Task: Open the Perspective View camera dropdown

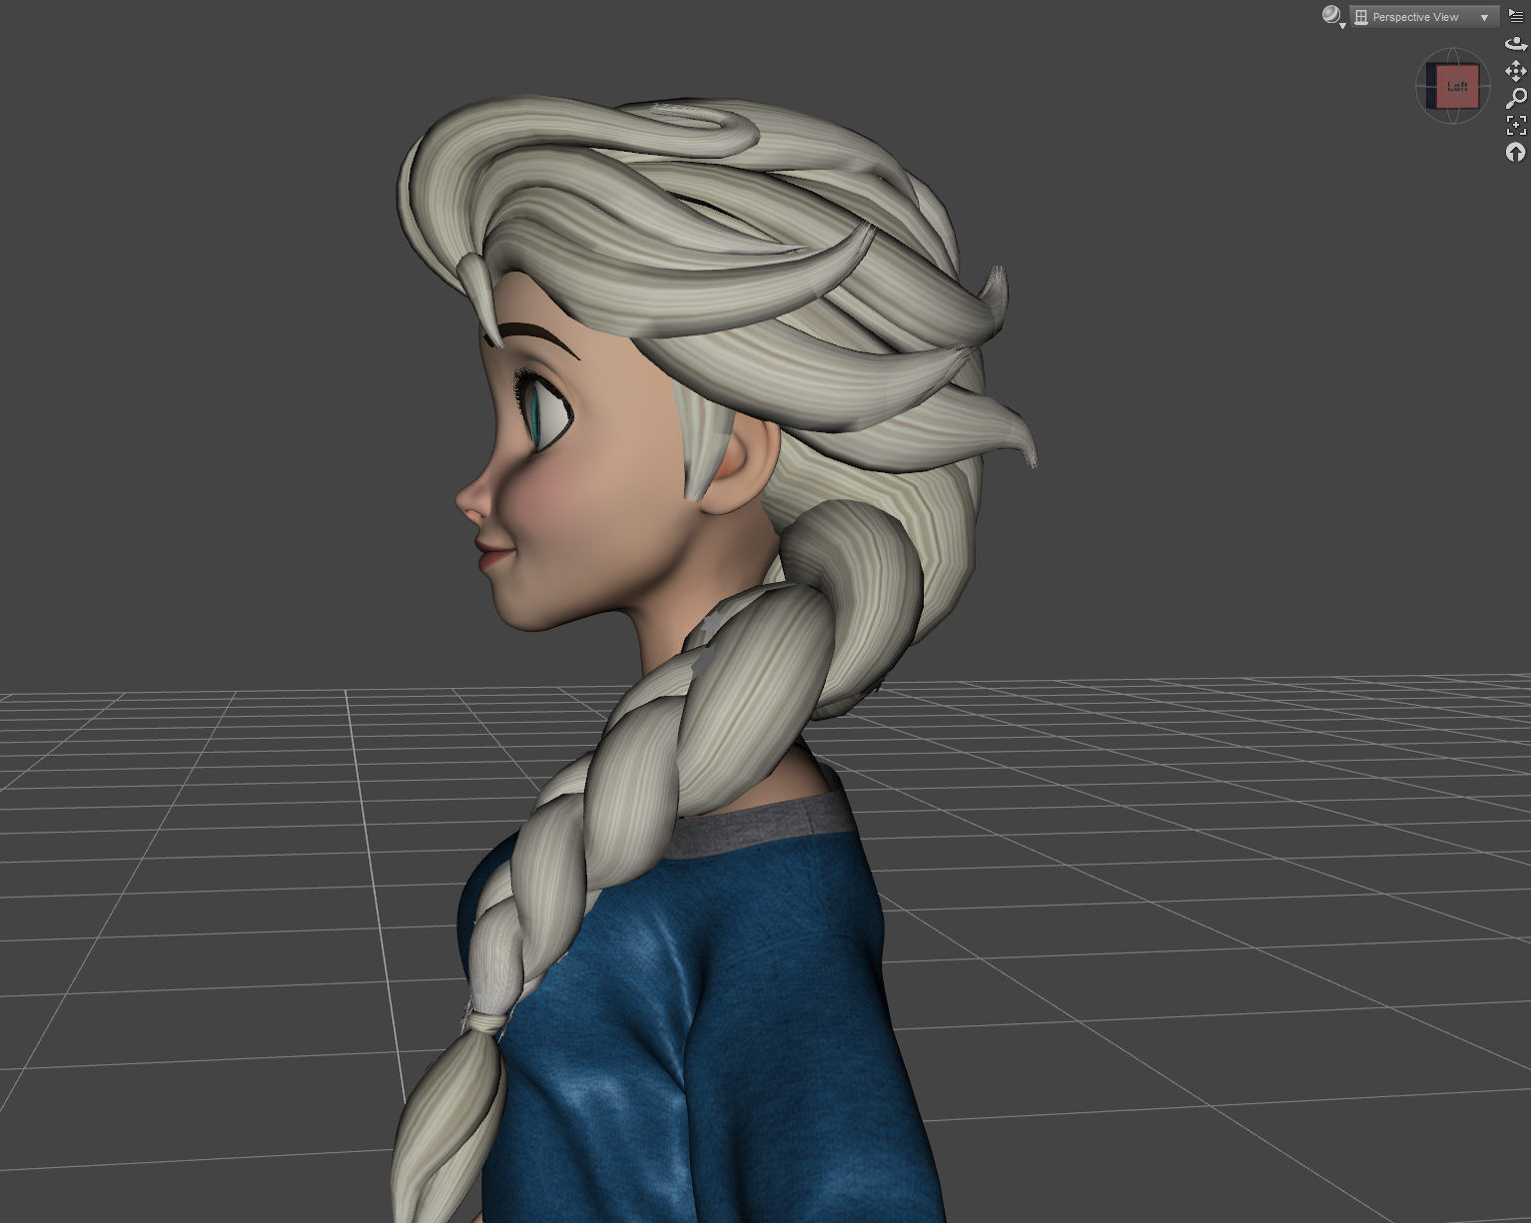Action: pos(1423,17)
